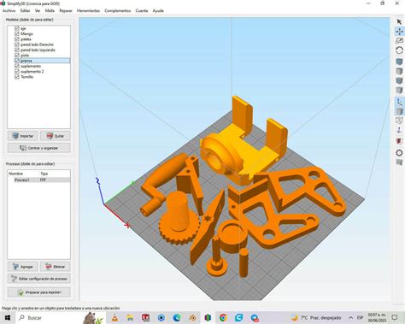Image resolution: width=405 pixels, height=324 pixels.
Task: Click the taskbar clock and date
Action: (377, 317)
